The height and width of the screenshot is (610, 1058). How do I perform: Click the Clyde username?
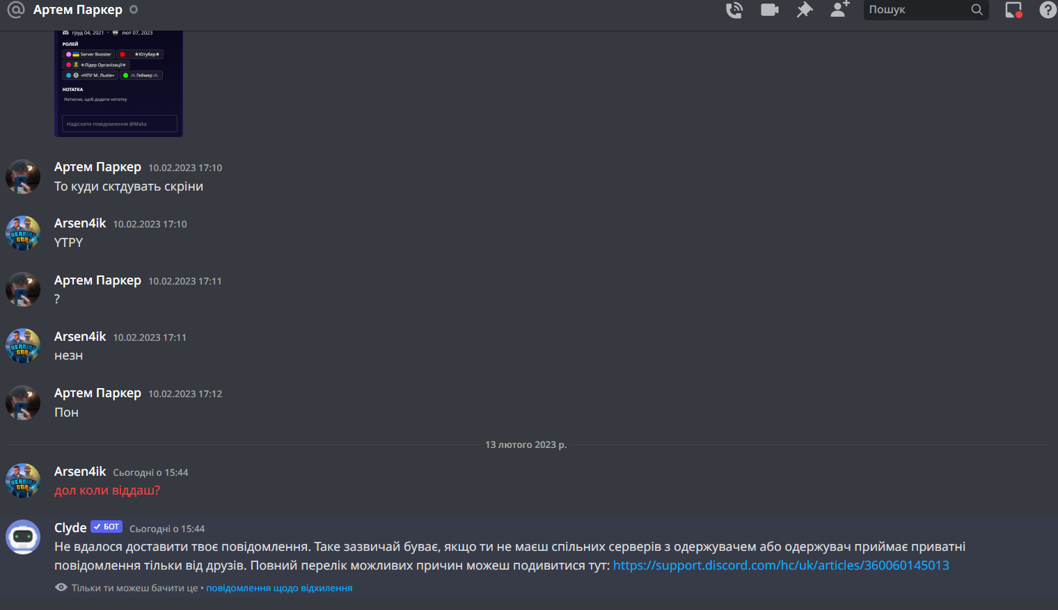click(70, 528)
